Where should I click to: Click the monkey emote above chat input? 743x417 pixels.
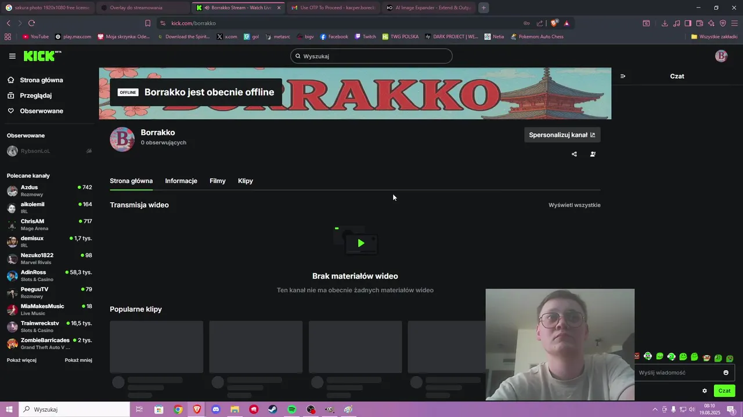pyautogui.click(x=706, y=357)
